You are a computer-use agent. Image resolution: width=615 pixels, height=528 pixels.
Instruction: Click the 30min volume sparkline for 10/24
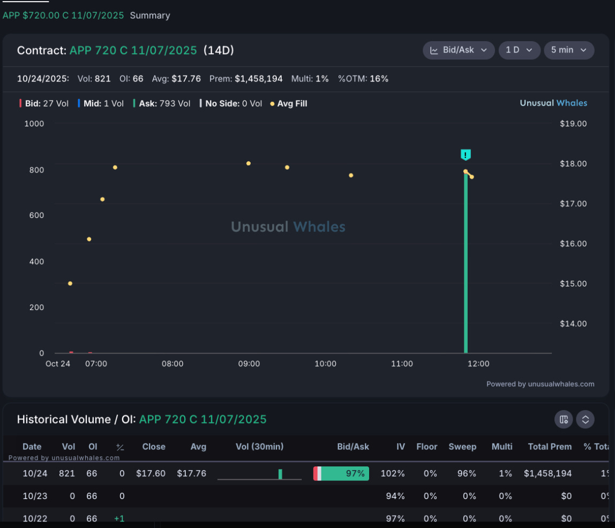click(x=260, y=474)
